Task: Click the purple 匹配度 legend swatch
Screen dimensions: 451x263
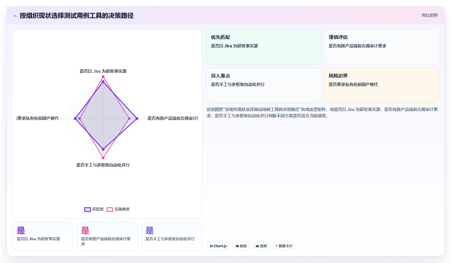Action: pos(88,209)
